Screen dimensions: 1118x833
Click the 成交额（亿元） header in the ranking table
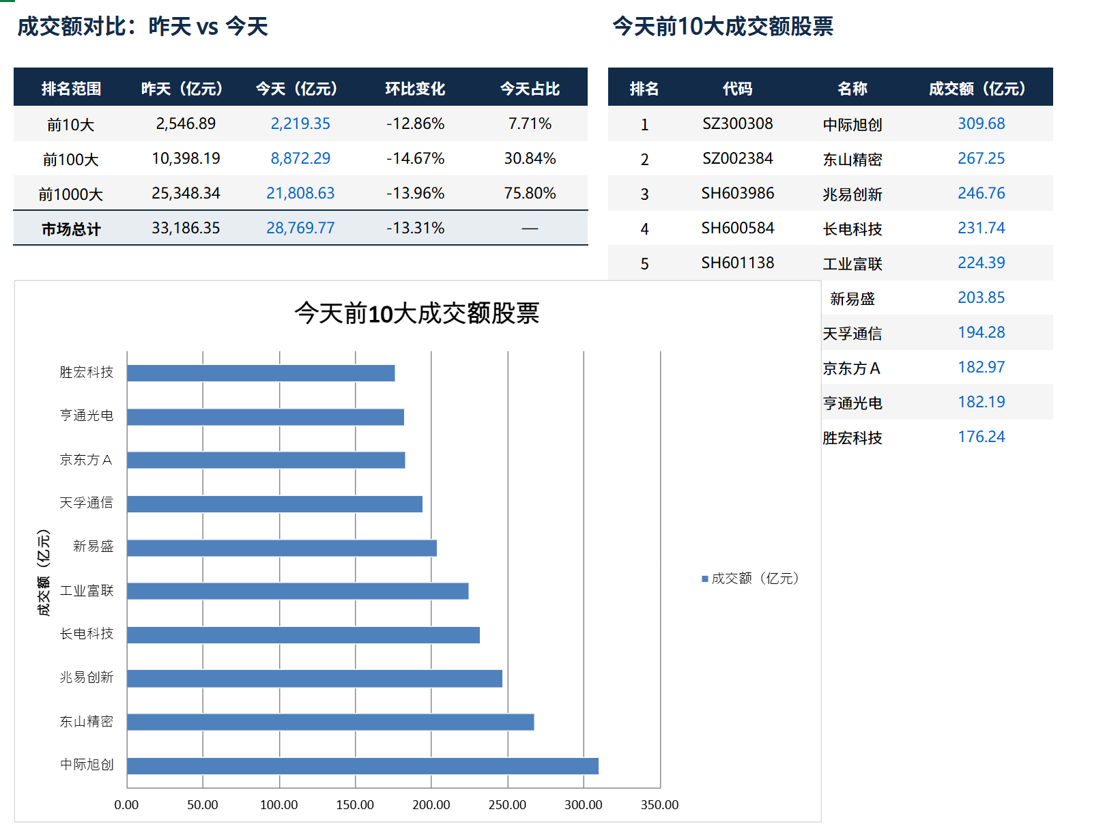coord(977,89)
